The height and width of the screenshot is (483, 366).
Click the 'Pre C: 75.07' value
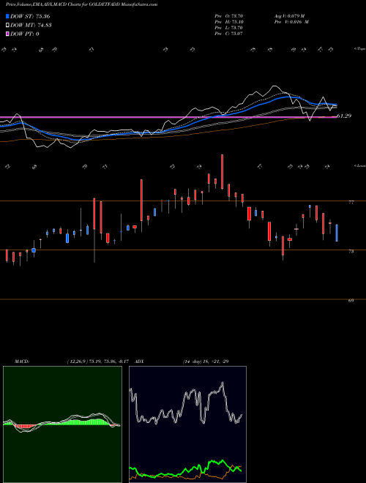point(229,34)
